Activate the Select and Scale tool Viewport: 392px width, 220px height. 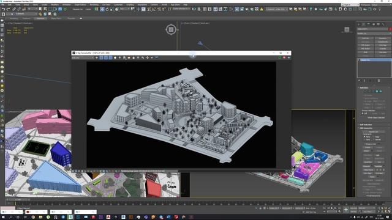pyautogui.click(x=111, y=9)
